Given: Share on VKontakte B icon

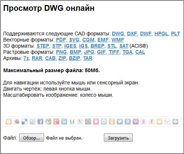Looking at the screenshot, I should point(128,122).
